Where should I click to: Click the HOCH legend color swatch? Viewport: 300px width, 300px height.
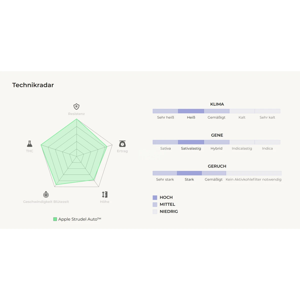(155, 197)
